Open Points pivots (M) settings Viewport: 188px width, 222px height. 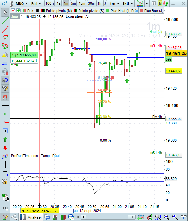click(x=57, y=11)
